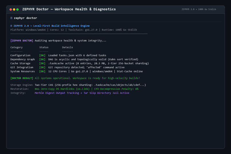
Task: Click the 'Platform: windows/amd64' info line
Action: 74,30
